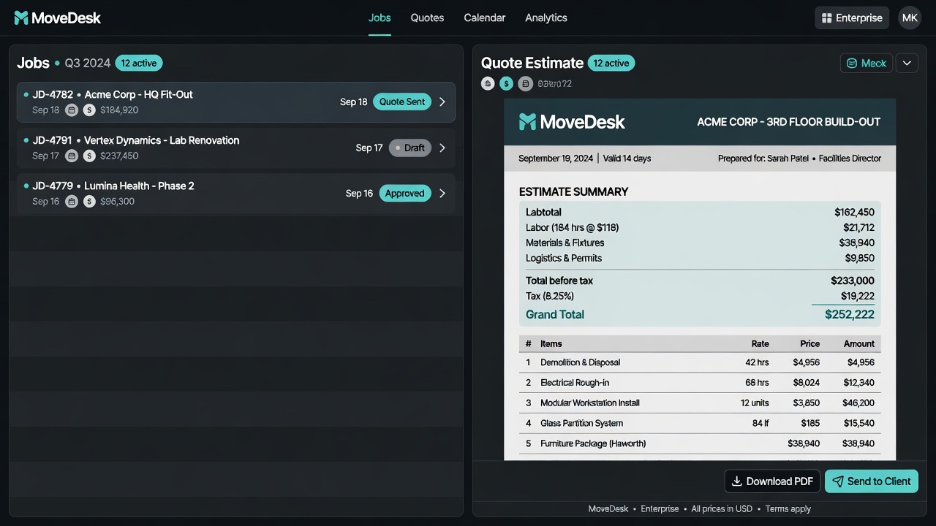Image resolution: width=936 pixels, height=526 pixels.
Task: Select the Lumina Health - Phase 2 job title
Action: (139, 186)
